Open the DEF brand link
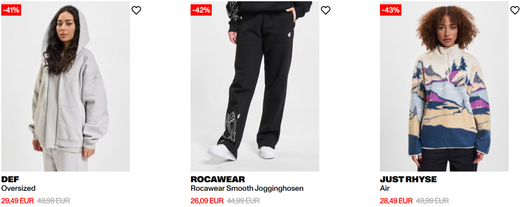The image size is (520, 207). click(x=10, y=180)
